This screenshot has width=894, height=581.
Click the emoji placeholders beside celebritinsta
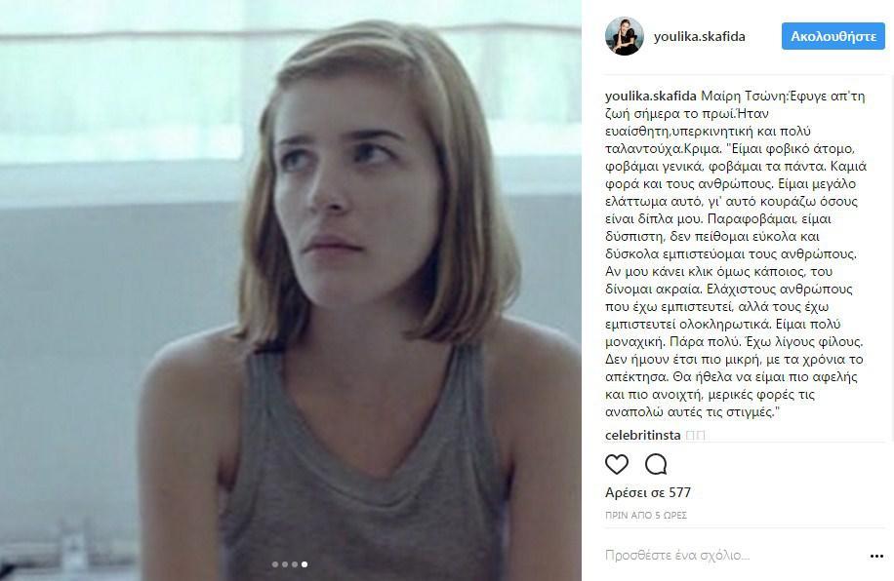(696, 436)
